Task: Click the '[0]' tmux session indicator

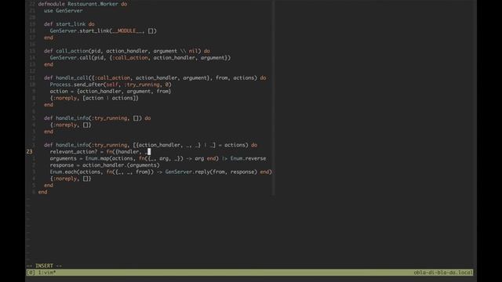Action: (31, 273)
